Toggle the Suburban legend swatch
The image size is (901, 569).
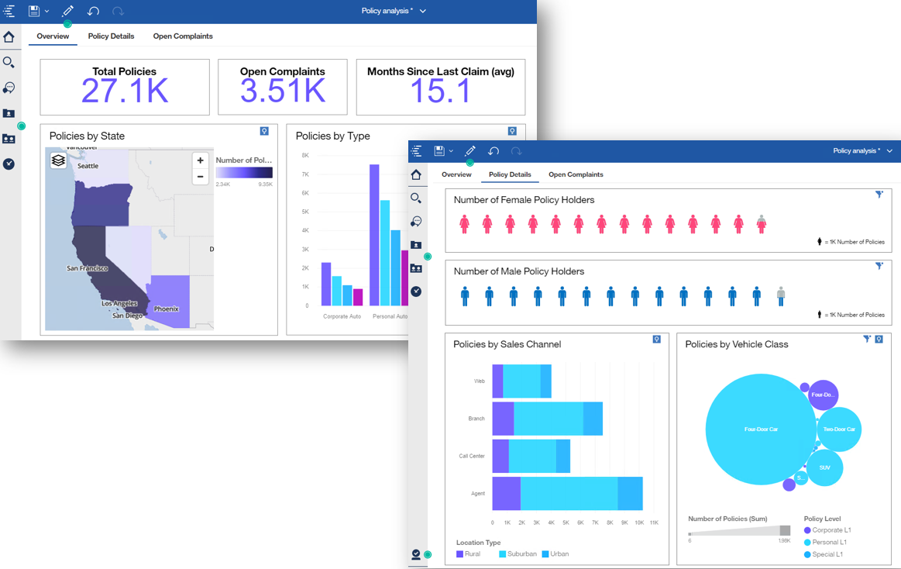tap(502, 554)
